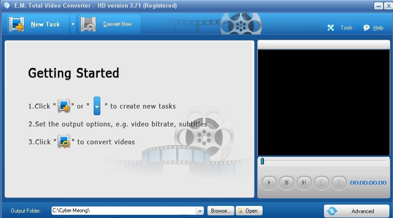
Task: Click the blue dropdown arrow in step 1
Action: pyautogui.click(x=97, y=106)
